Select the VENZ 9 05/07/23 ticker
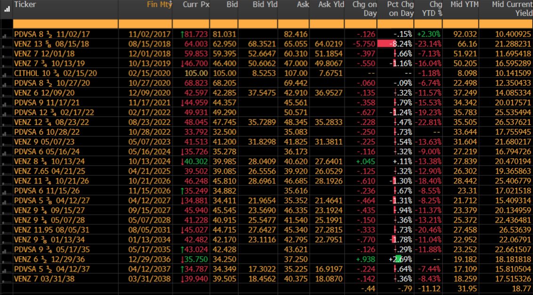Image resolution: width=533 pixels, height=295 pixels. tap(44, 142)
